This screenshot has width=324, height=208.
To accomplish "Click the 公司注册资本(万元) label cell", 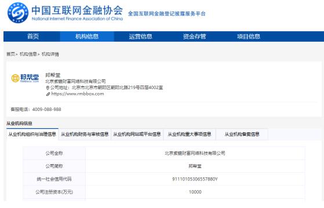I will [54, 192].
